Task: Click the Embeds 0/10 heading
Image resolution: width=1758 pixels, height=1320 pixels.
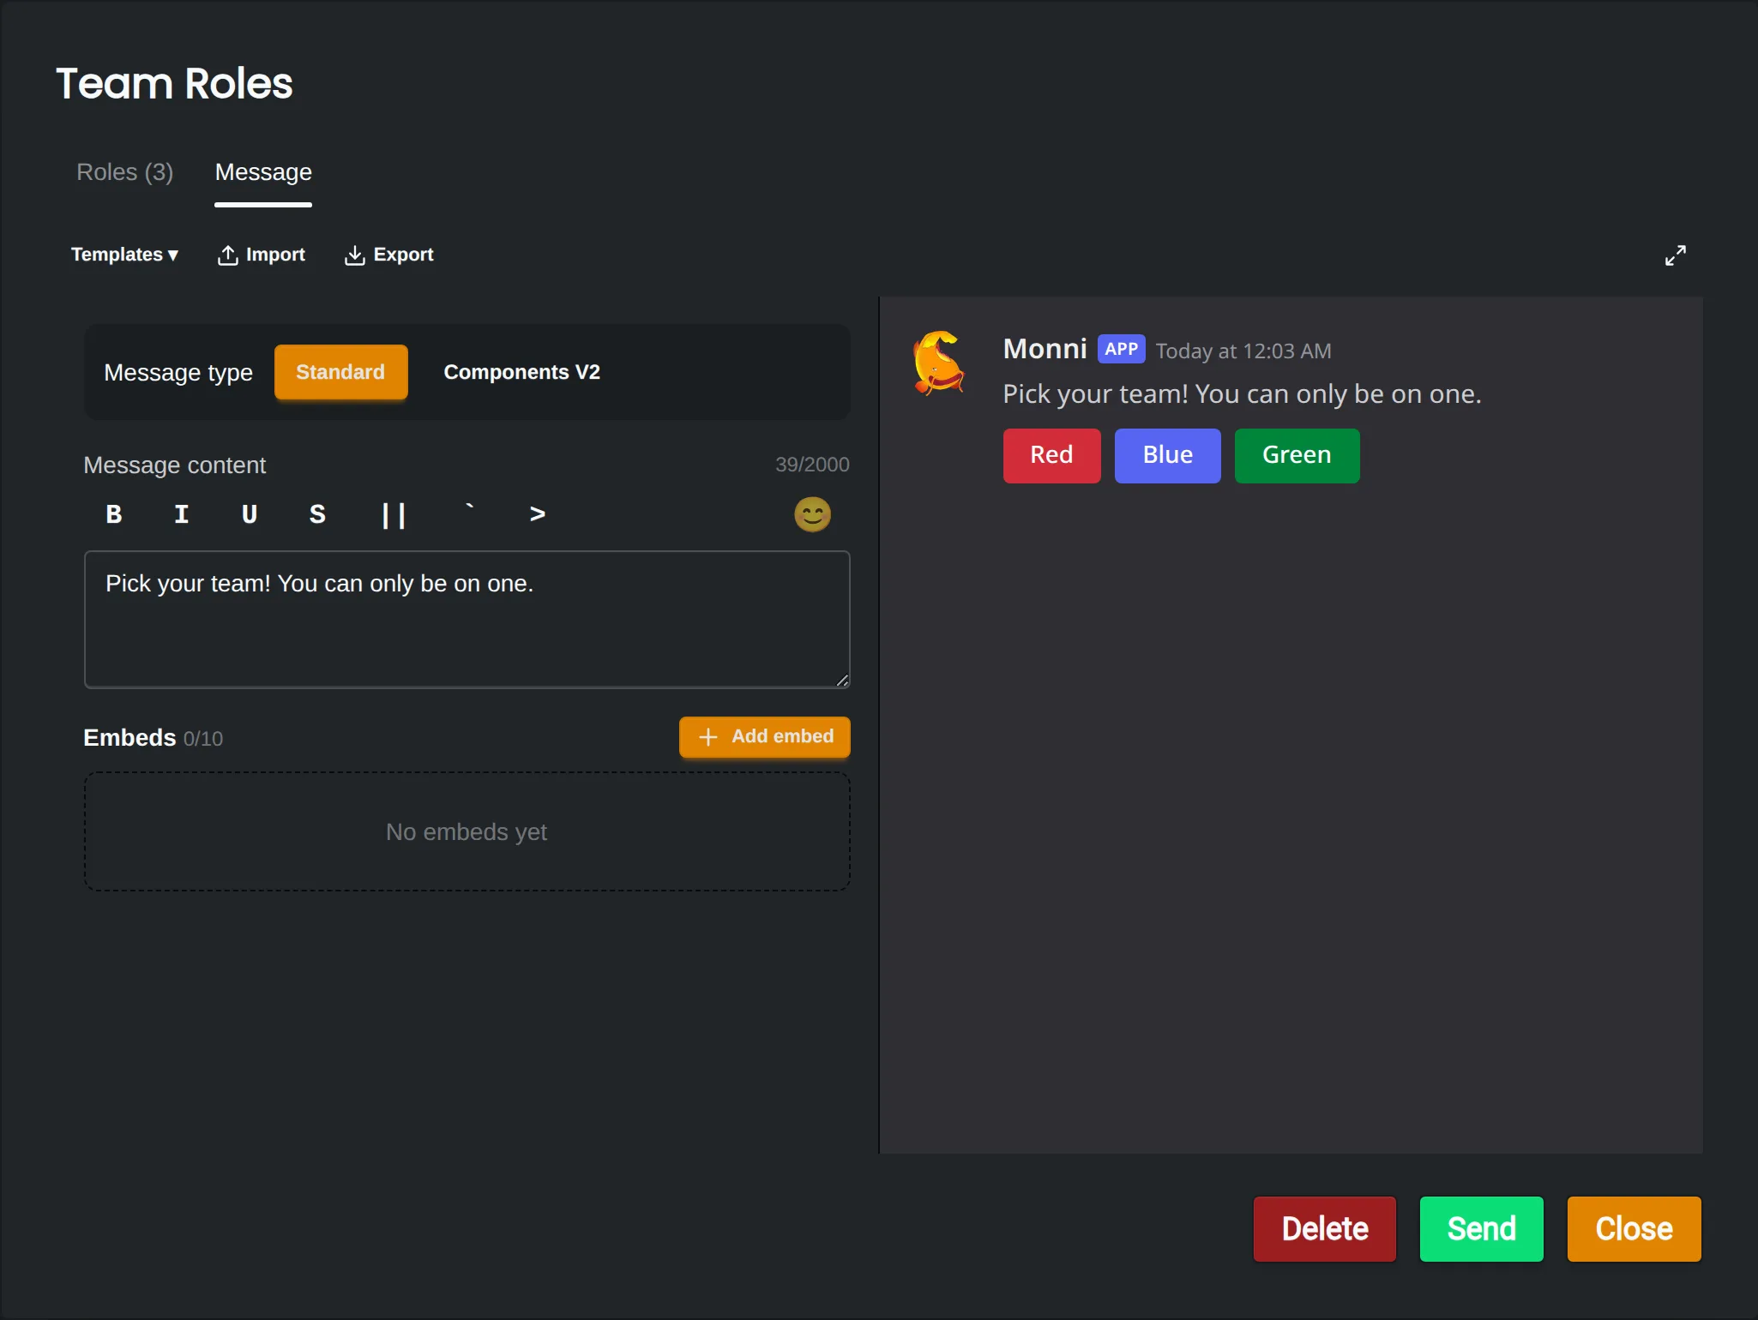Action: [x=153, y=738]
